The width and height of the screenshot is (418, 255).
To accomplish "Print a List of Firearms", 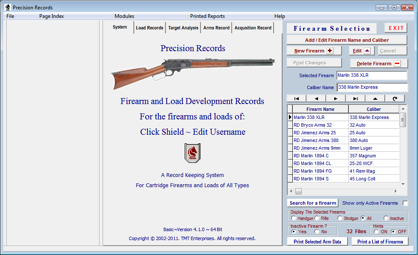I will (380, 242).
